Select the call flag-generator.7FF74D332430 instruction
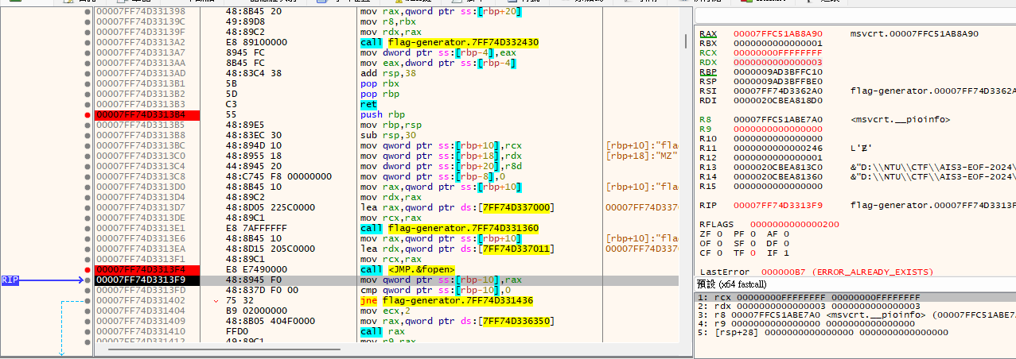The height and width of the screenshot is (359, 1016). point(450,42)
